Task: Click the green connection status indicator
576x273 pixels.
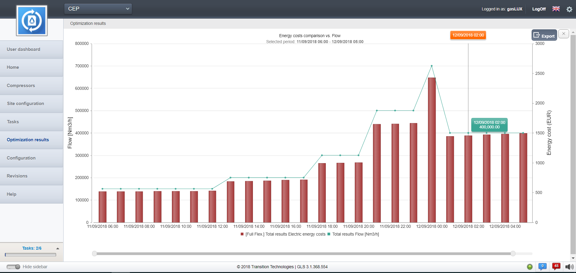Action: pos(530,267)
